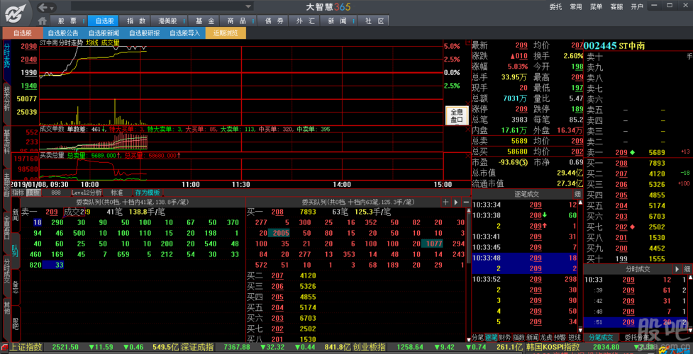The width and height of the screenshot is (693, 354).
Task: Open the 客服 menu
Action: [x=616, y=7]
